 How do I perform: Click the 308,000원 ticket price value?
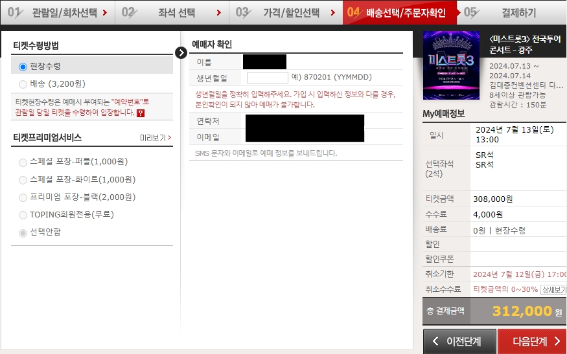492,199
